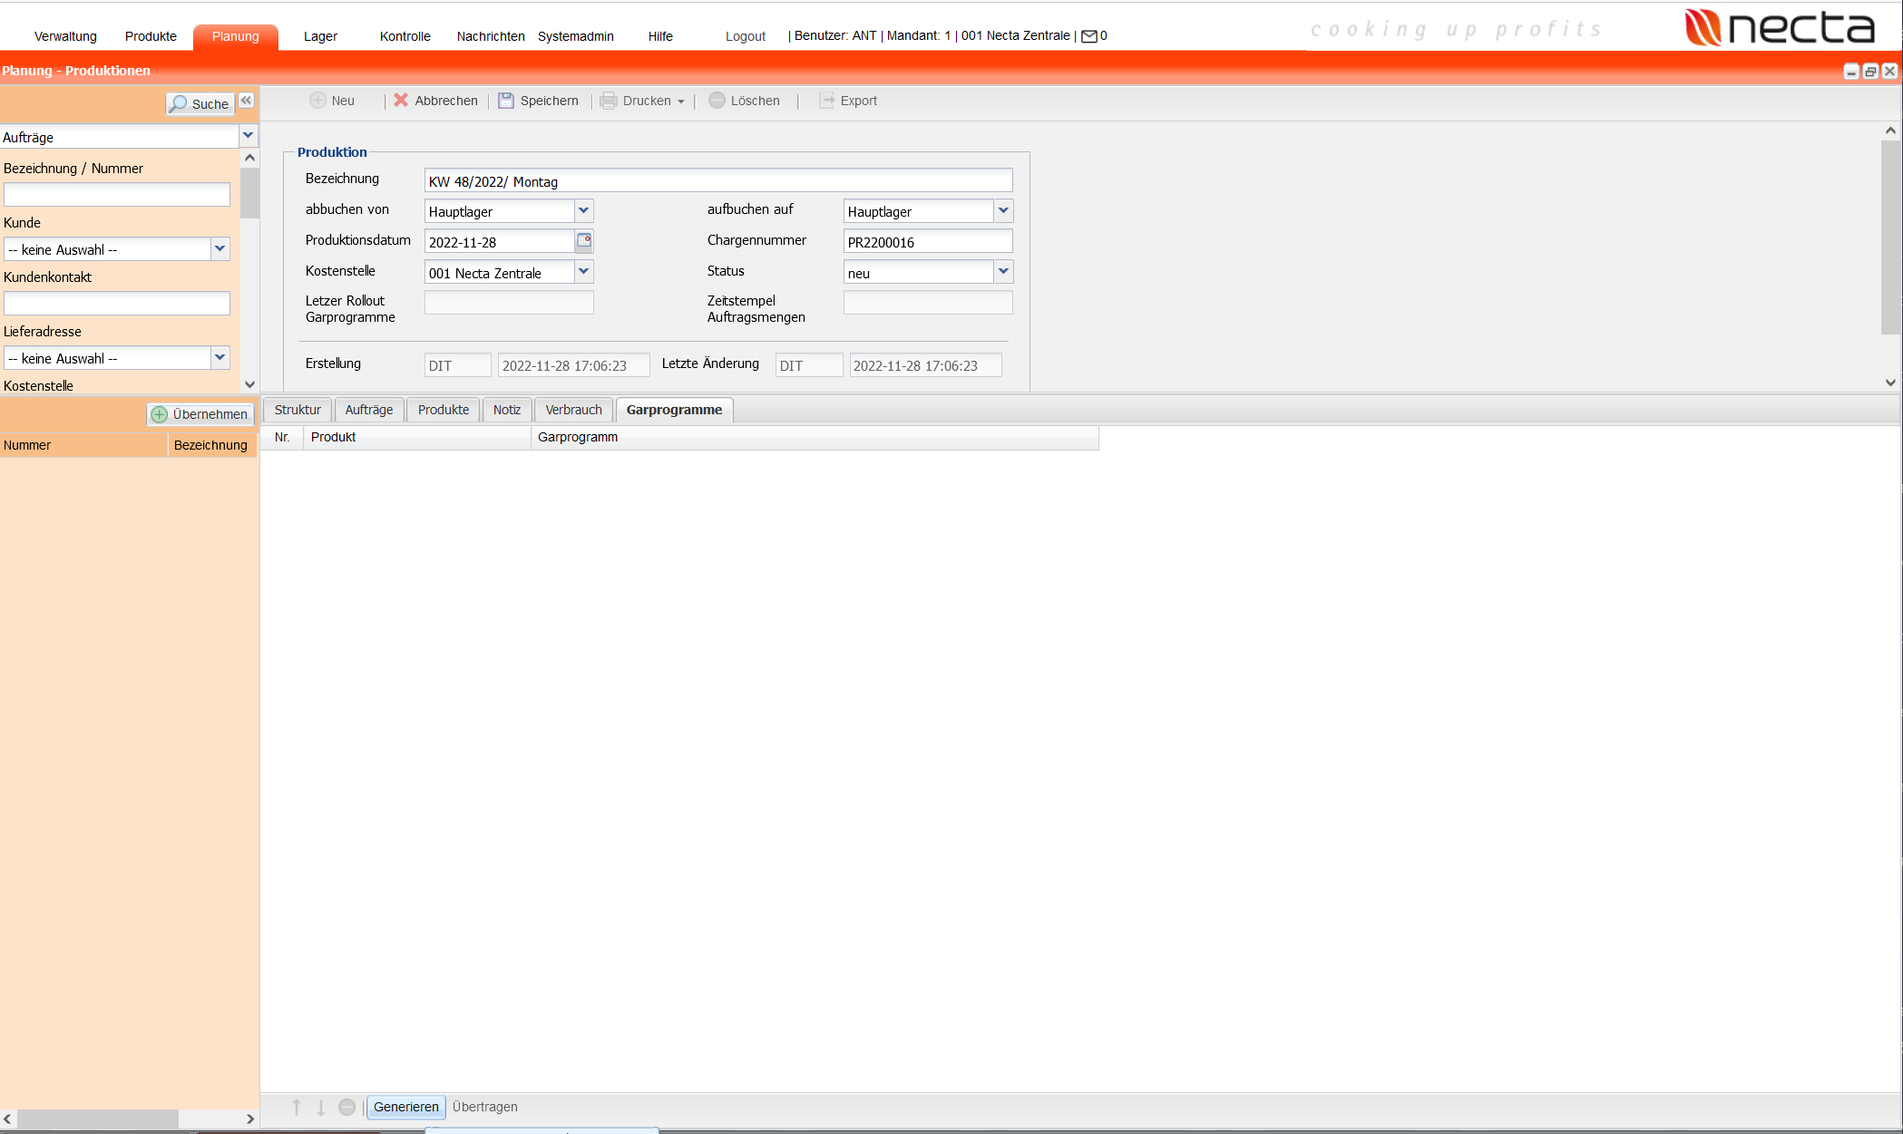Click the Neu plus icon in toolbar
1903x1134 pixels.
point(317,101)
